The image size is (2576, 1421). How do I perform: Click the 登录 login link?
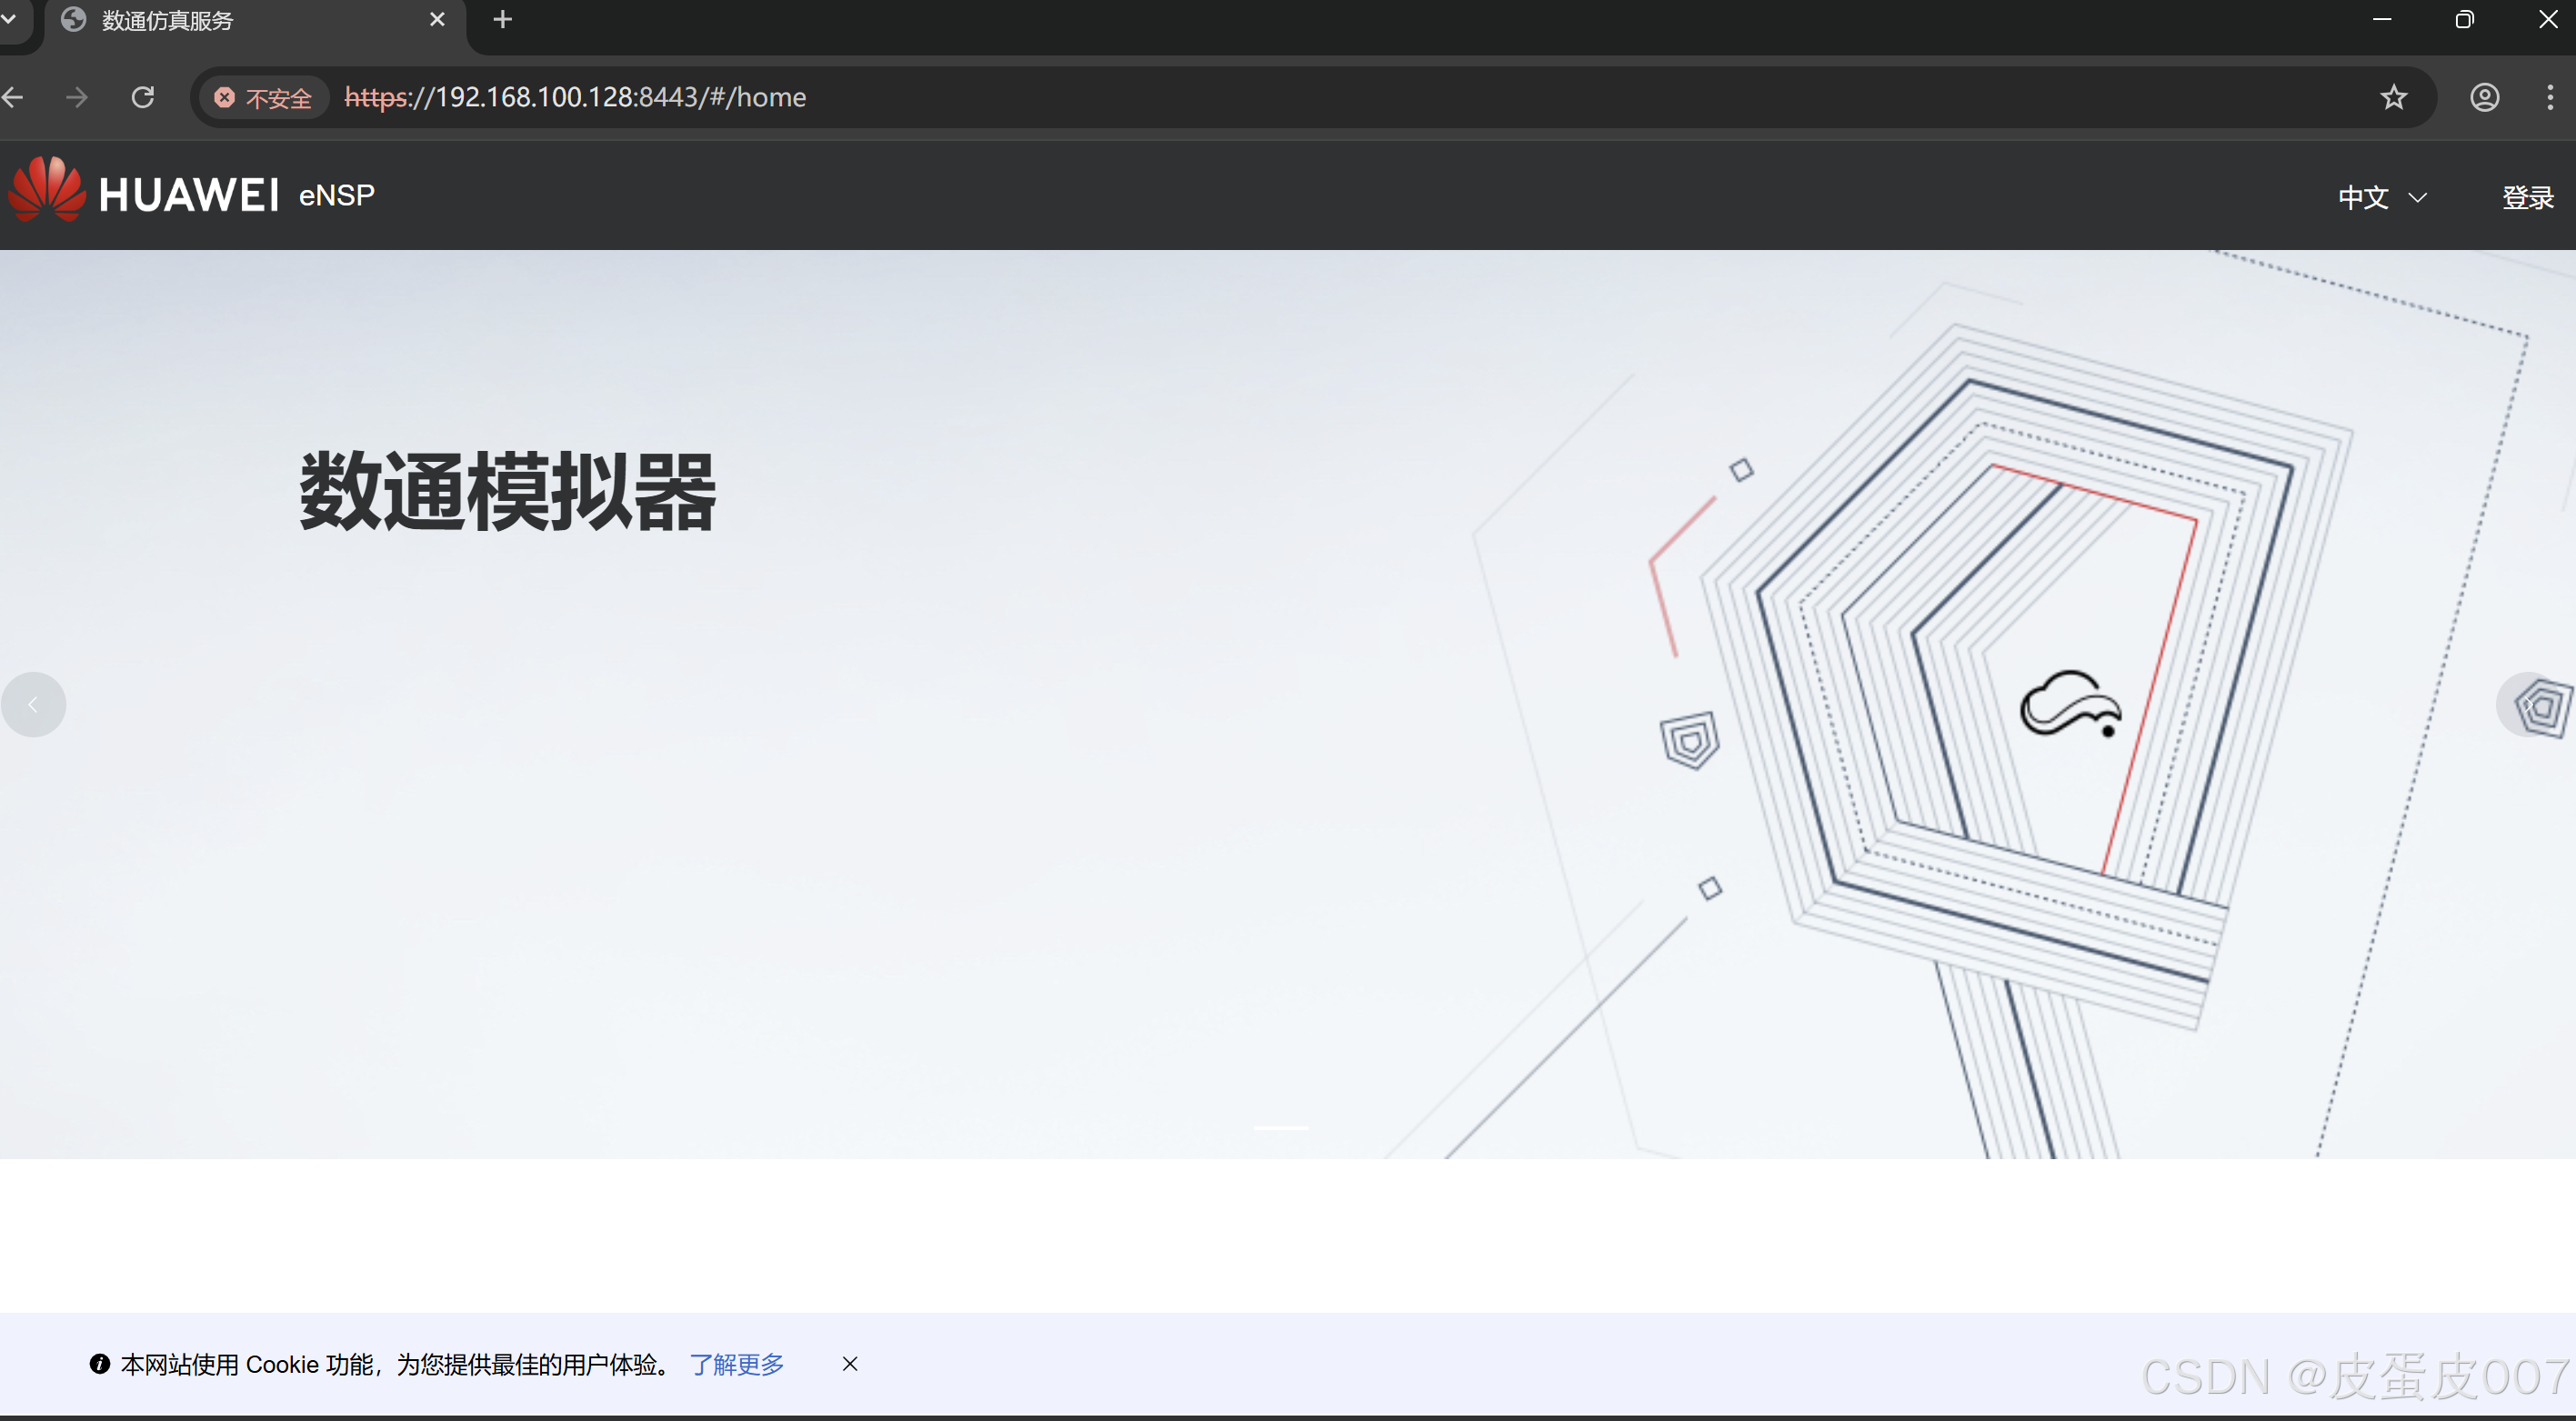point(2527,198)
